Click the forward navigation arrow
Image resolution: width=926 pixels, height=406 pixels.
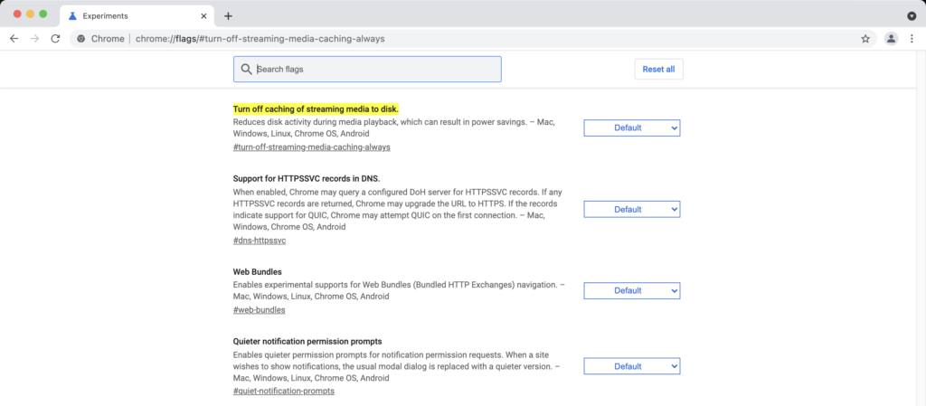35,39
